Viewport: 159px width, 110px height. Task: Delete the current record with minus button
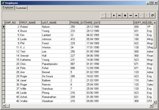[x=131, y=15]
